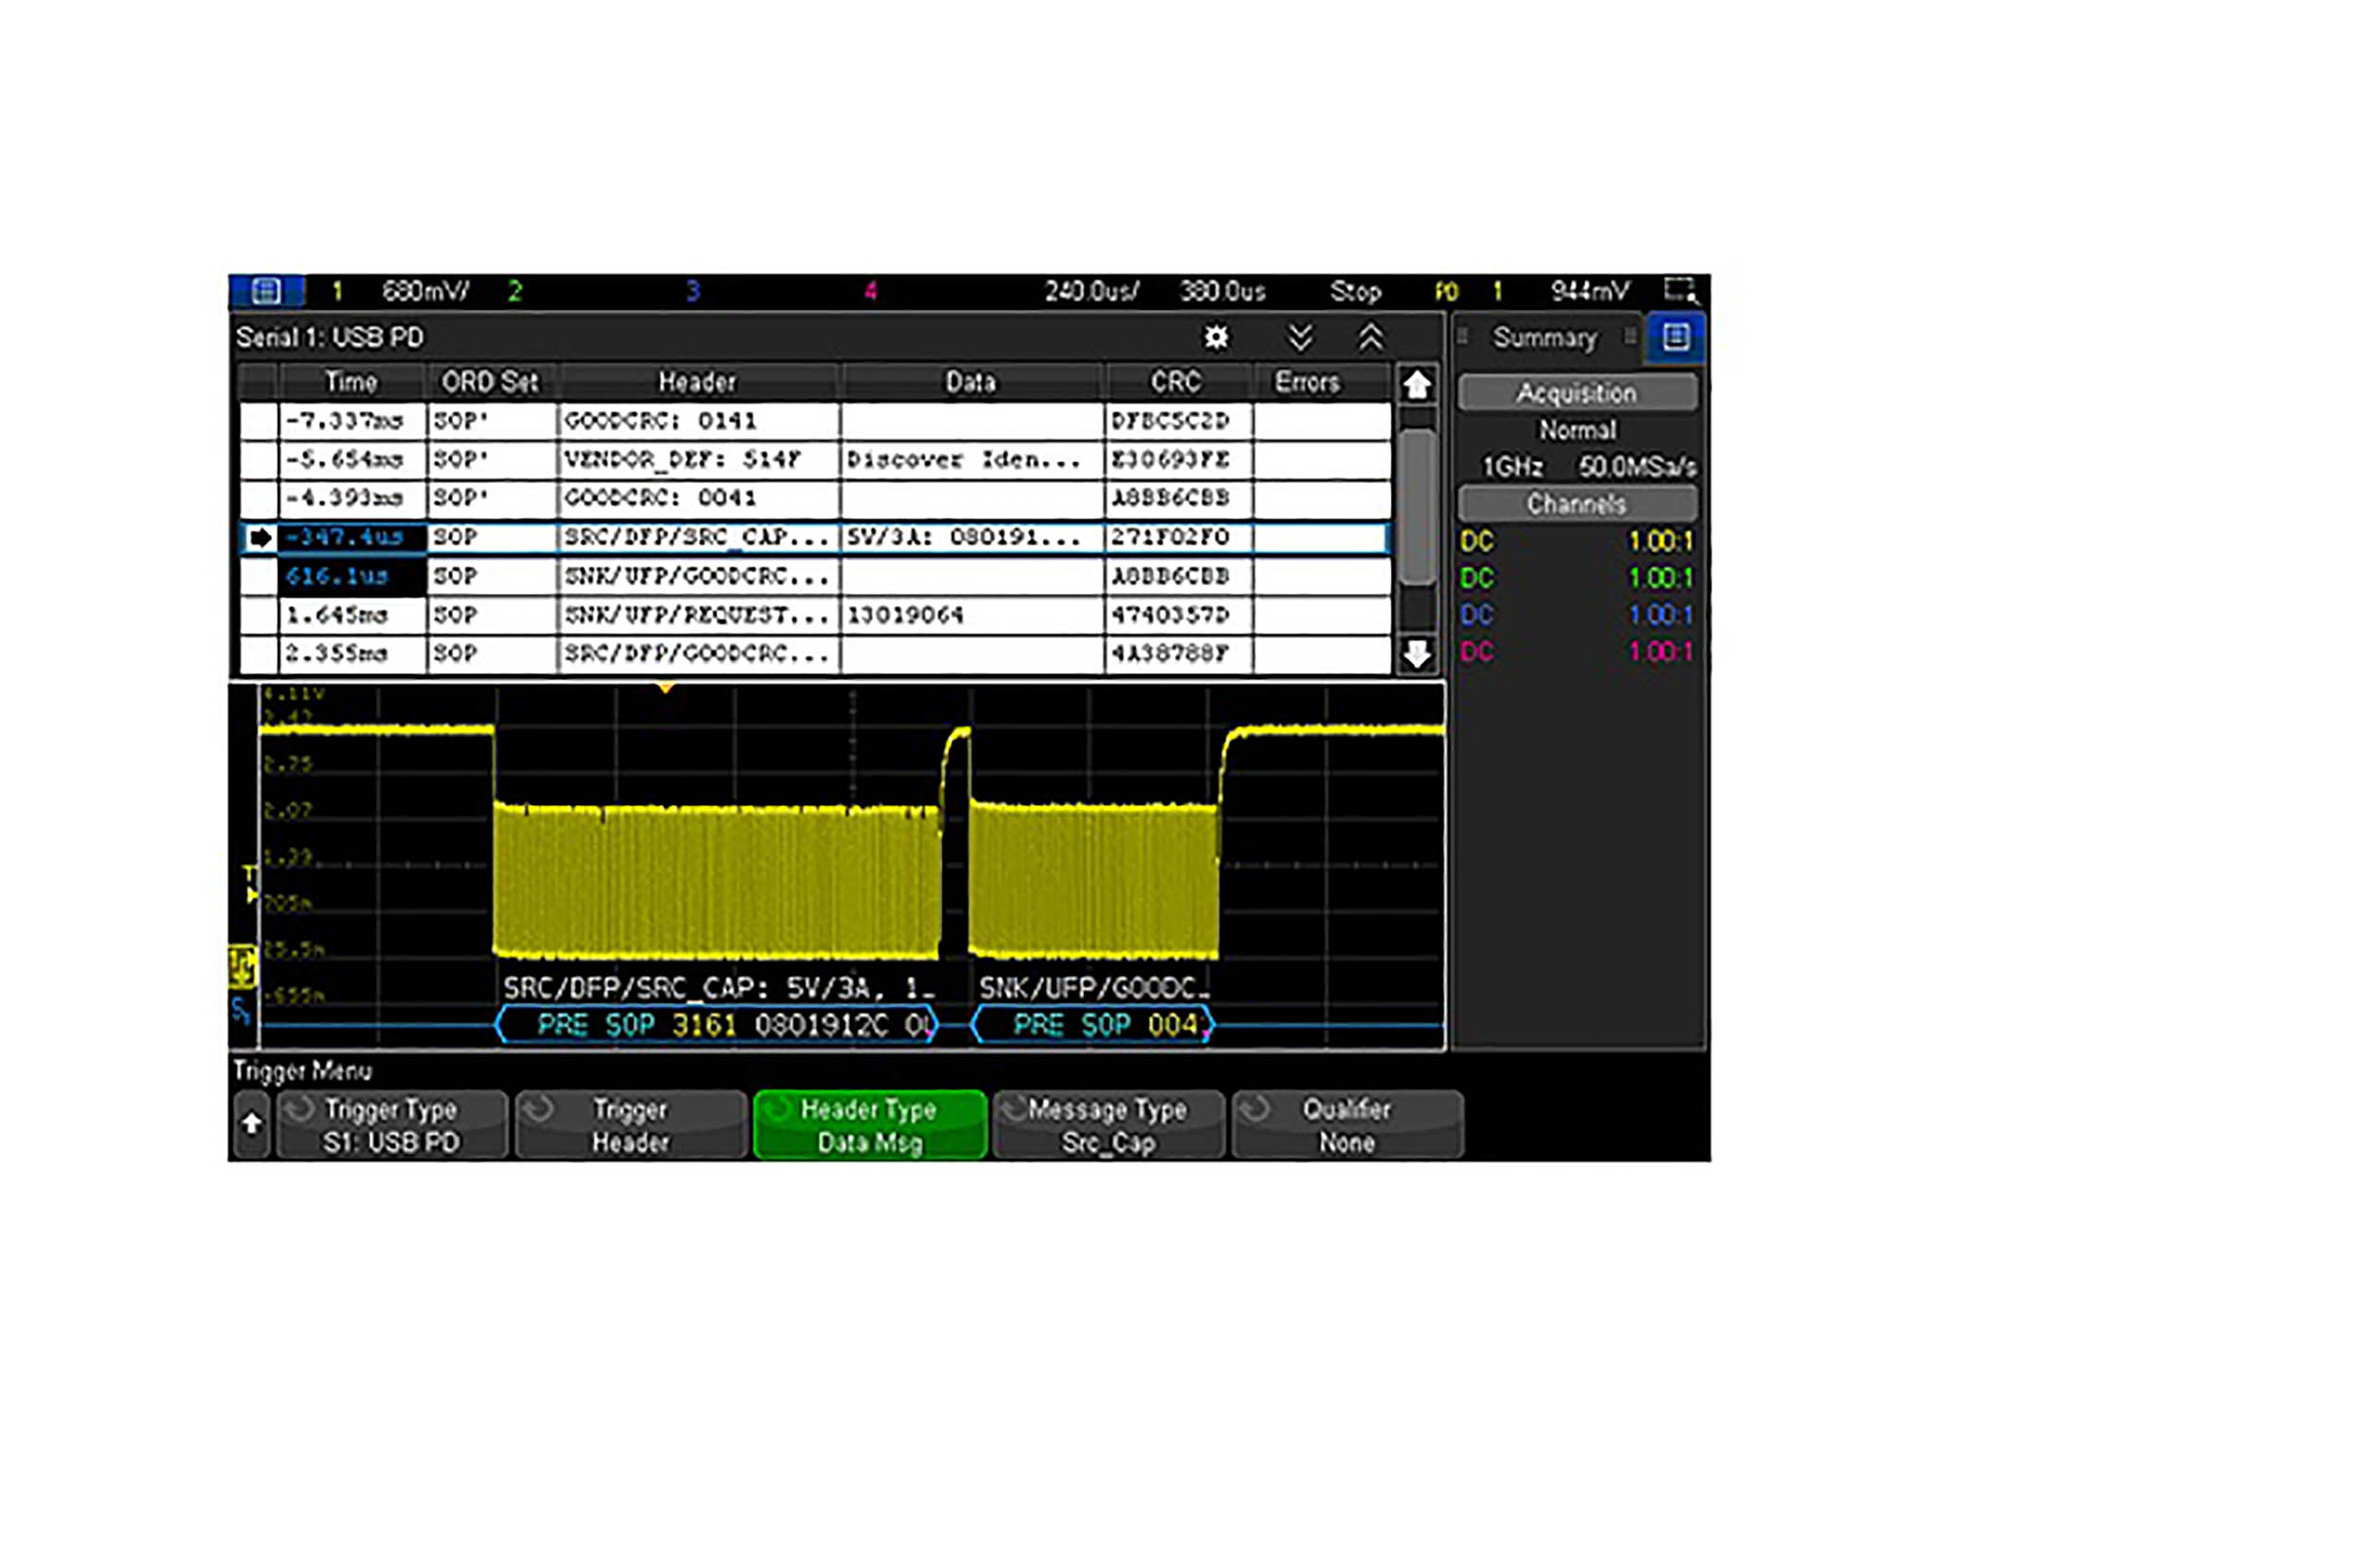Click the blue sidebar list icon beside Summary
Screen dimensions: 2369x1562
click(1675, 338)
